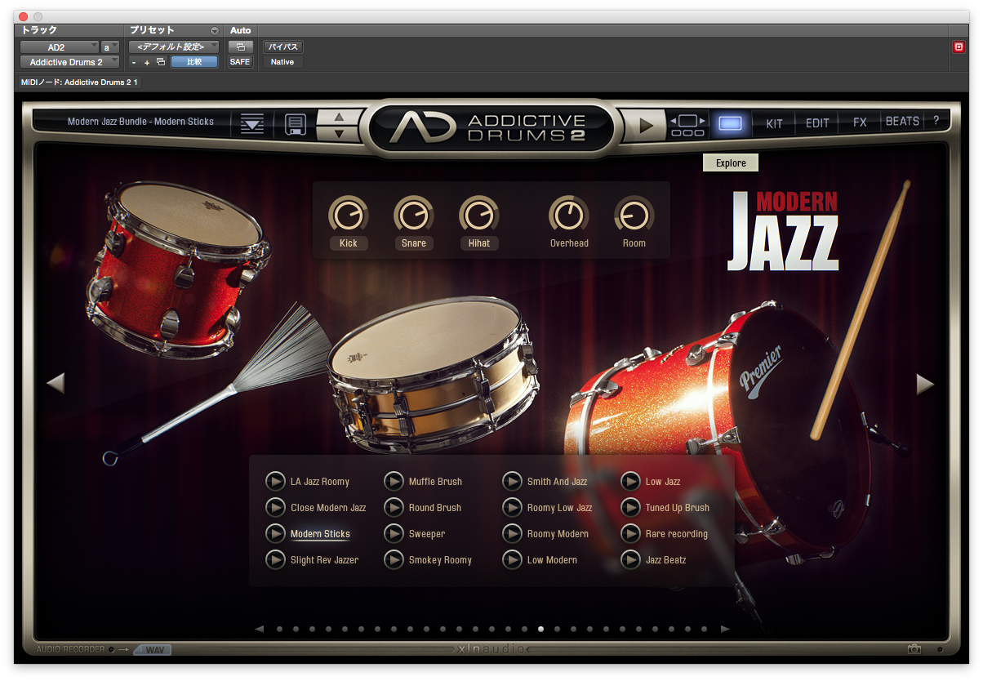Switch to the Gallery view icon
The image size is (983, 681).
pos(688,124)
